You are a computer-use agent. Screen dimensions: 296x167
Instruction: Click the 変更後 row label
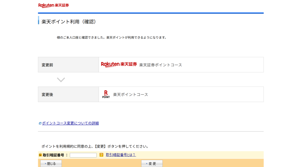(x=47, y=94)
